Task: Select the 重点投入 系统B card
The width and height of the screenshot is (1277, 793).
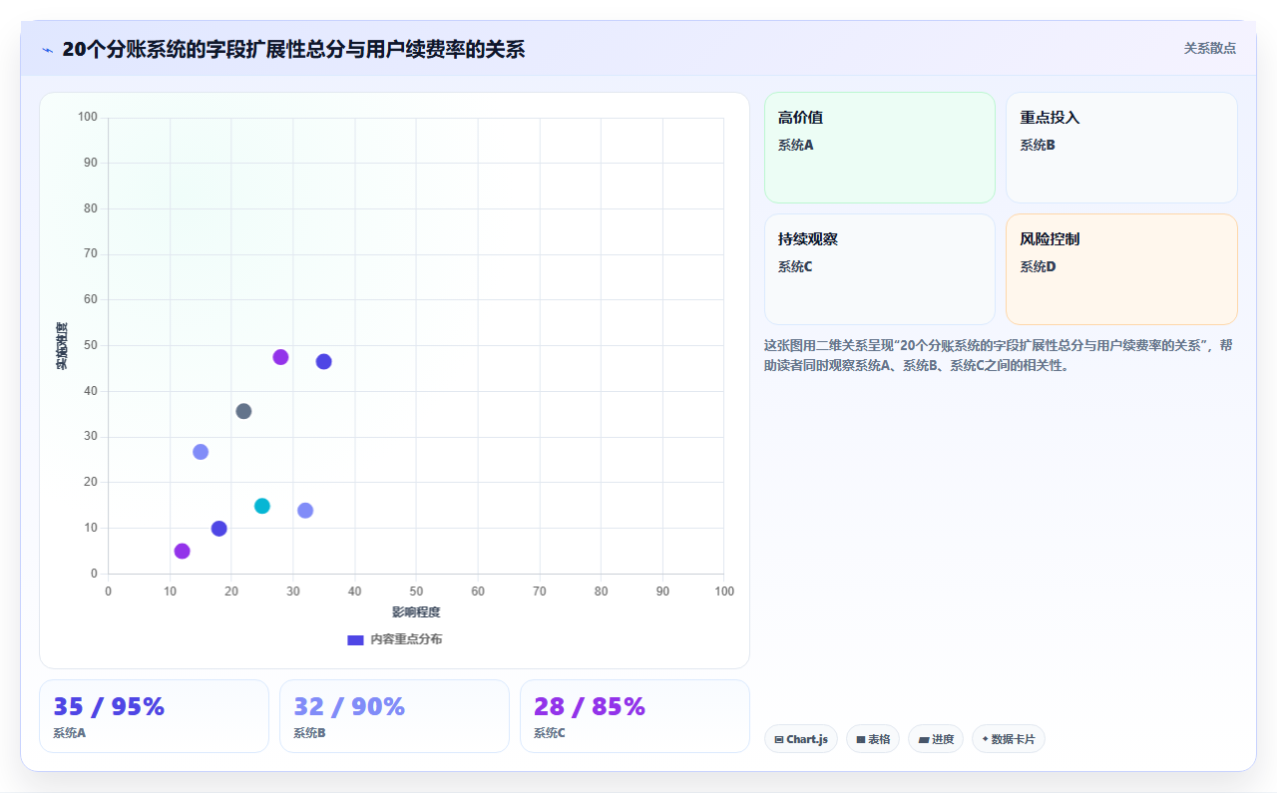Action: click(x=1121, y=148)
